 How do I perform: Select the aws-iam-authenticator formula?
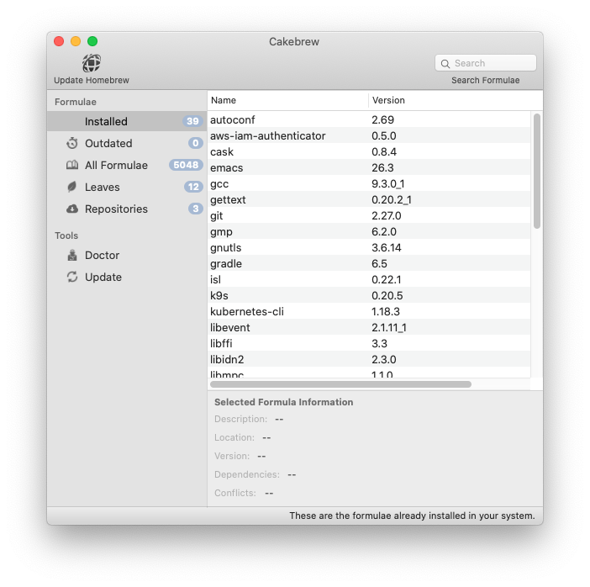(369, 135)
